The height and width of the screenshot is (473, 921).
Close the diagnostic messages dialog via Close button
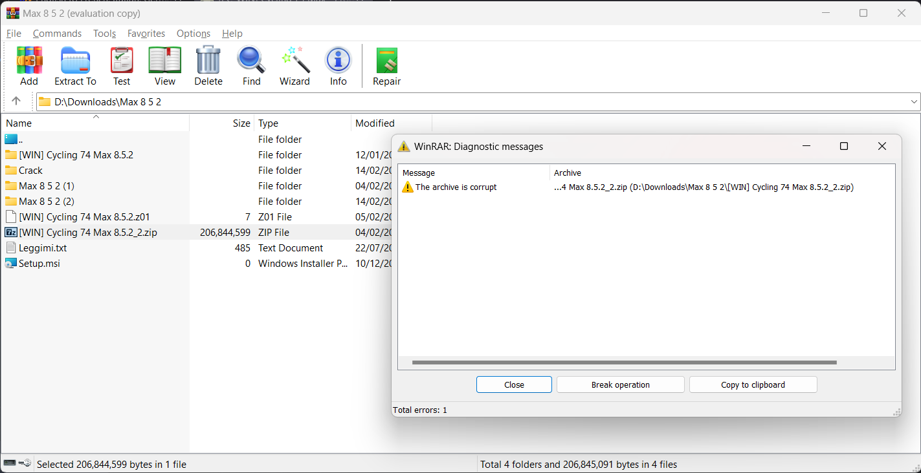tap(514, 384)
